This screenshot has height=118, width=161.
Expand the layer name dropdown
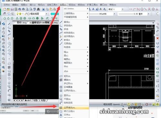46,14
